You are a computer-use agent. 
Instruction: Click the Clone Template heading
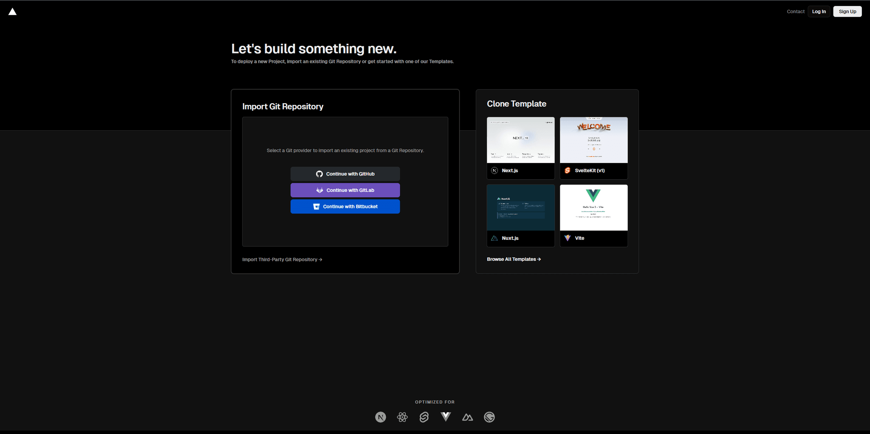coord(517,104)
